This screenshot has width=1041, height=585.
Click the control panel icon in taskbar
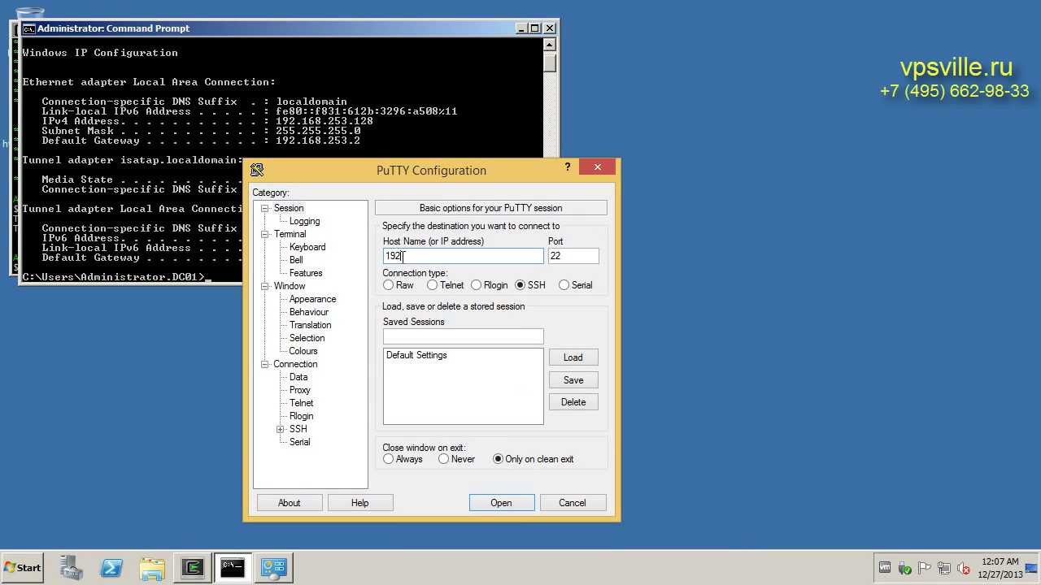point(274,567)
